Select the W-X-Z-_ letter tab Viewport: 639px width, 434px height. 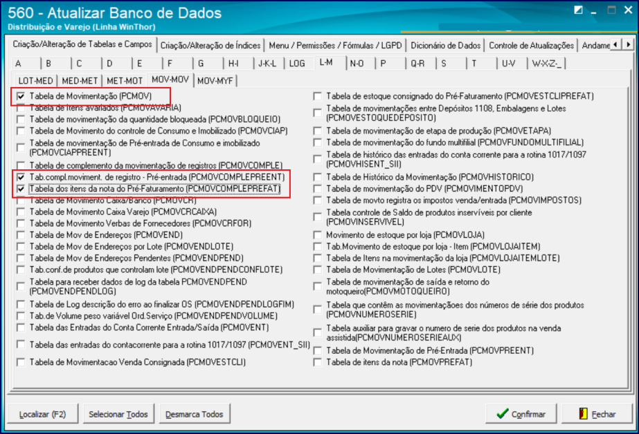click(x=546, y=64)
